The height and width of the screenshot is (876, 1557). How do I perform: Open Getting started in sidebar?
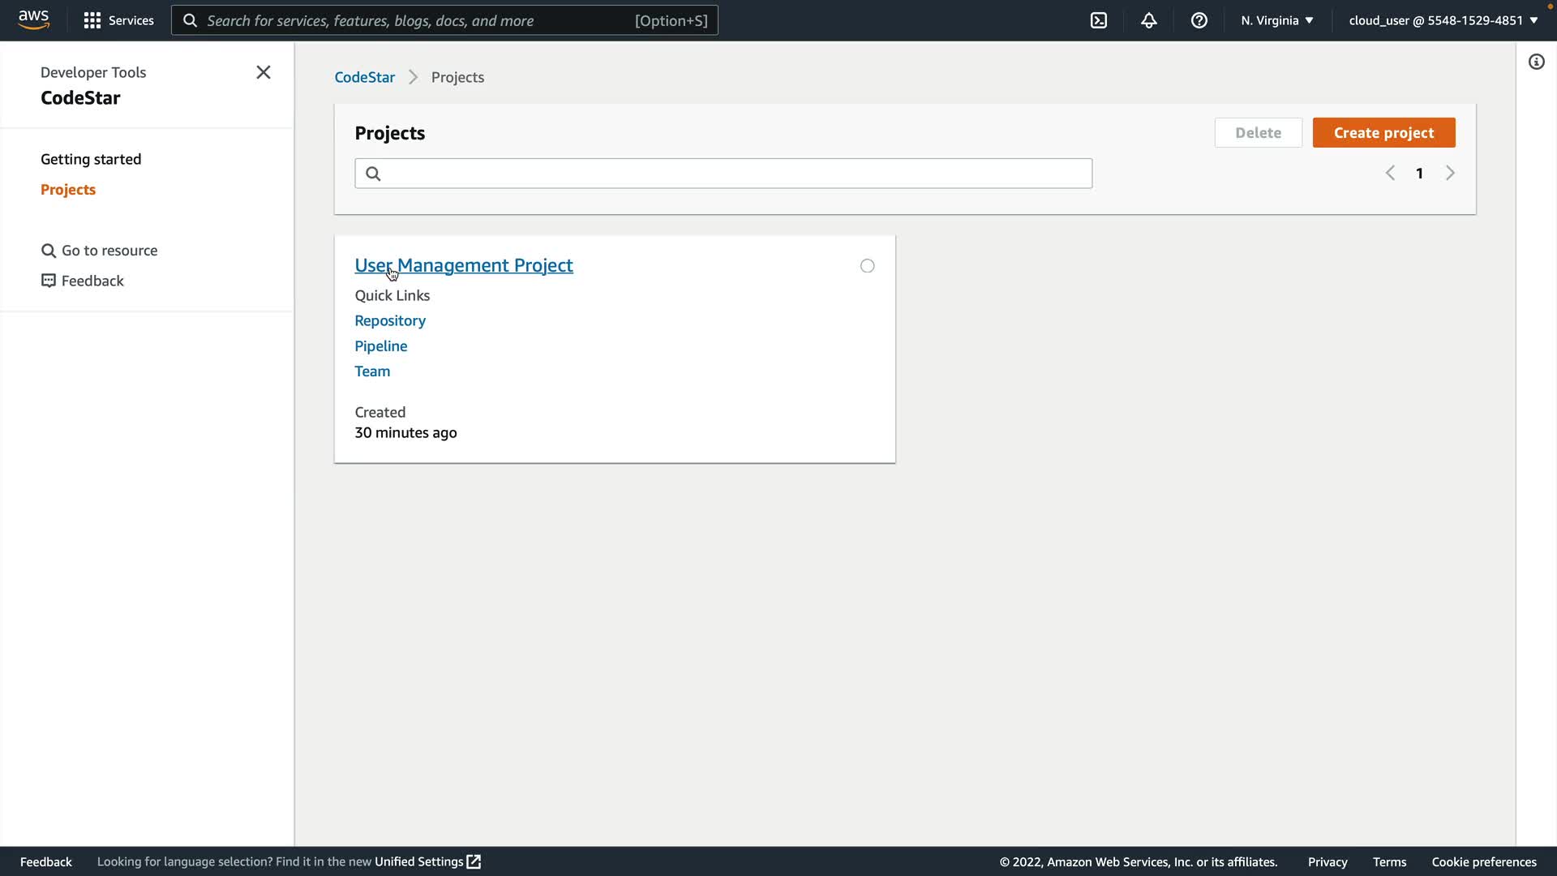tap(91, 159)
